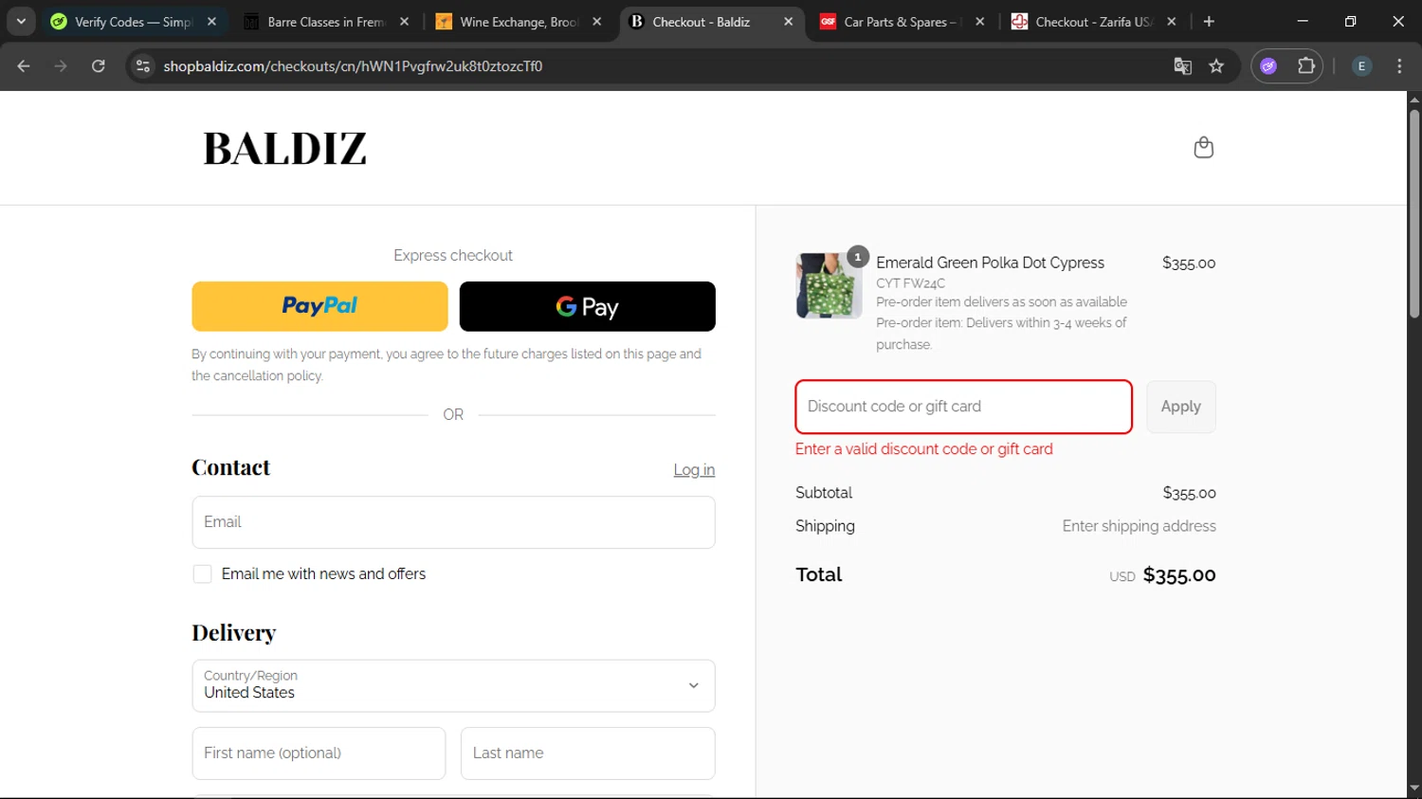Click the scrollbar down arrow

coord(1414,789)
